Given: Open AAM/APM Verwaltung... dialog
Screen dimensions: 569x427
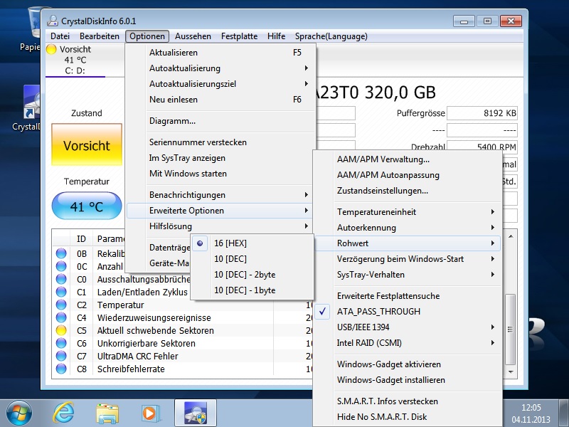Looking at the screenshot, I should pyautogui.click(x=408, y=159).
